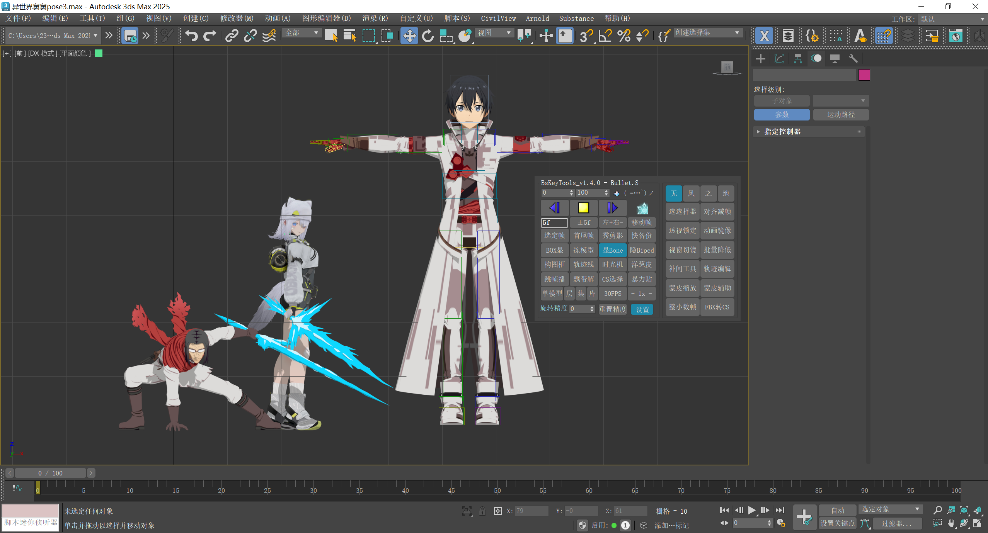Open Time Configuration clock-gear icon
This screenshot has height=533, width=988.
[x=781, y=523]
